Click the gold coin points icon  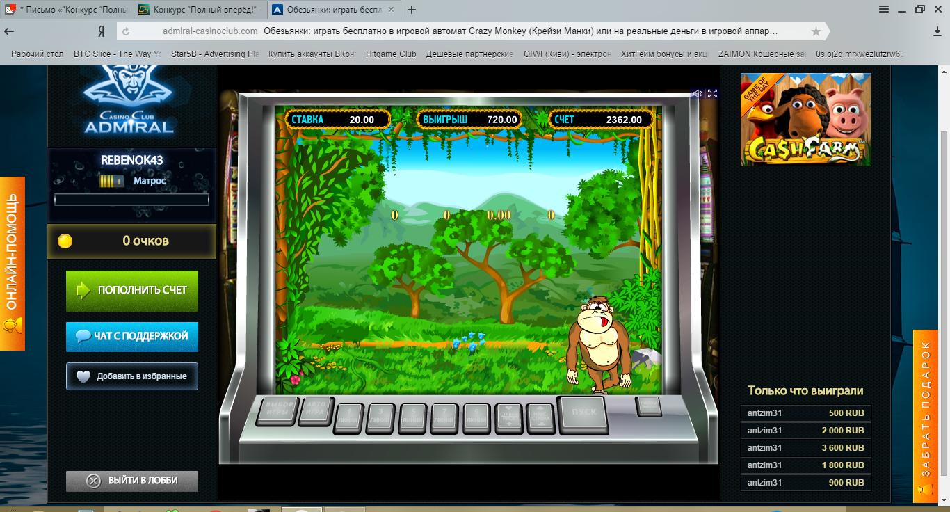pyautogui.click(x=65, y=241)
